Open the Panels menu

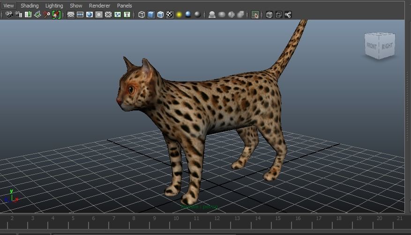pos(125,6)
